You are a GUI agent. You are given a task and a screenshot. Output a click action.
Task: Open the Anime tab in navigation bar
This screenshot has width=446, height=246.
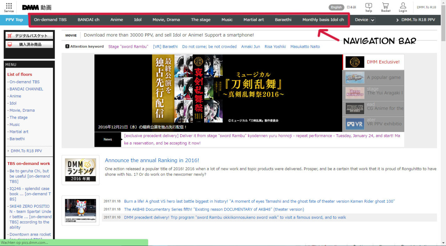[116, 20]
